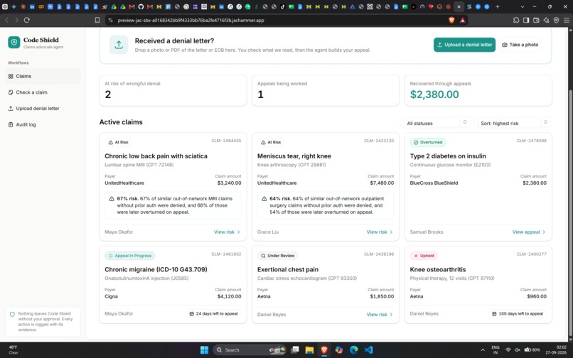Click warning icon in 64% risk note

(x=264, y=199)
